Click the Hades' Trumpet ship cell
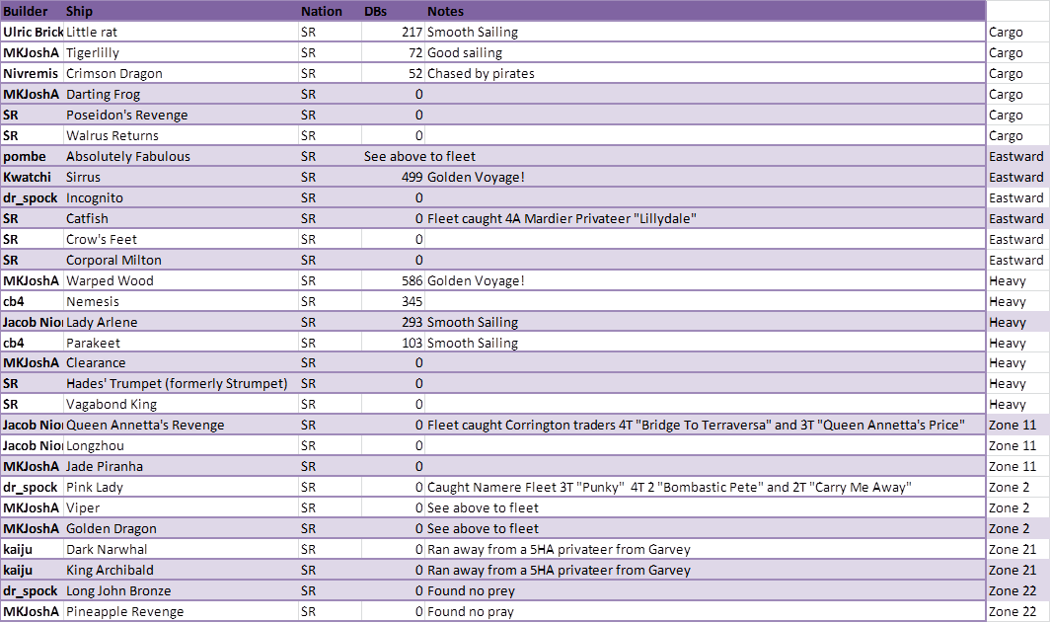1051x623 pixels. (x=177, y=383)
